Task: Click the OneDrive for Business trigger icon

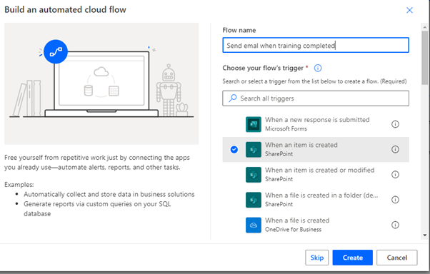Action: (x=254, y=225)
